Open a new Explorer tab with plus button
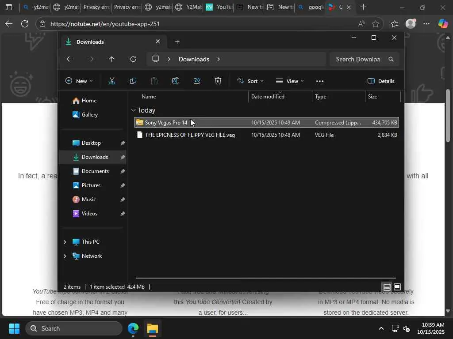 [x=177, y=42]
